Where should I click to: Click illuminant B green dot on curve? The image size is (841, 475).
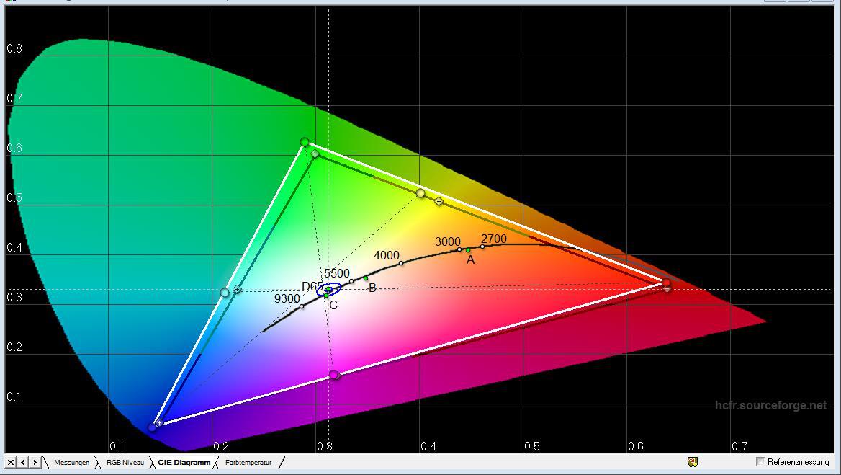[366, 278]
